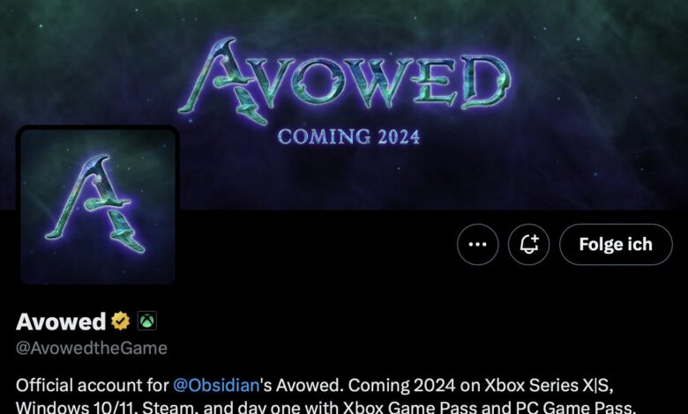Click the gold verified checkmark badge
This screenshot has width=688, height=414.
pos(120,322)
